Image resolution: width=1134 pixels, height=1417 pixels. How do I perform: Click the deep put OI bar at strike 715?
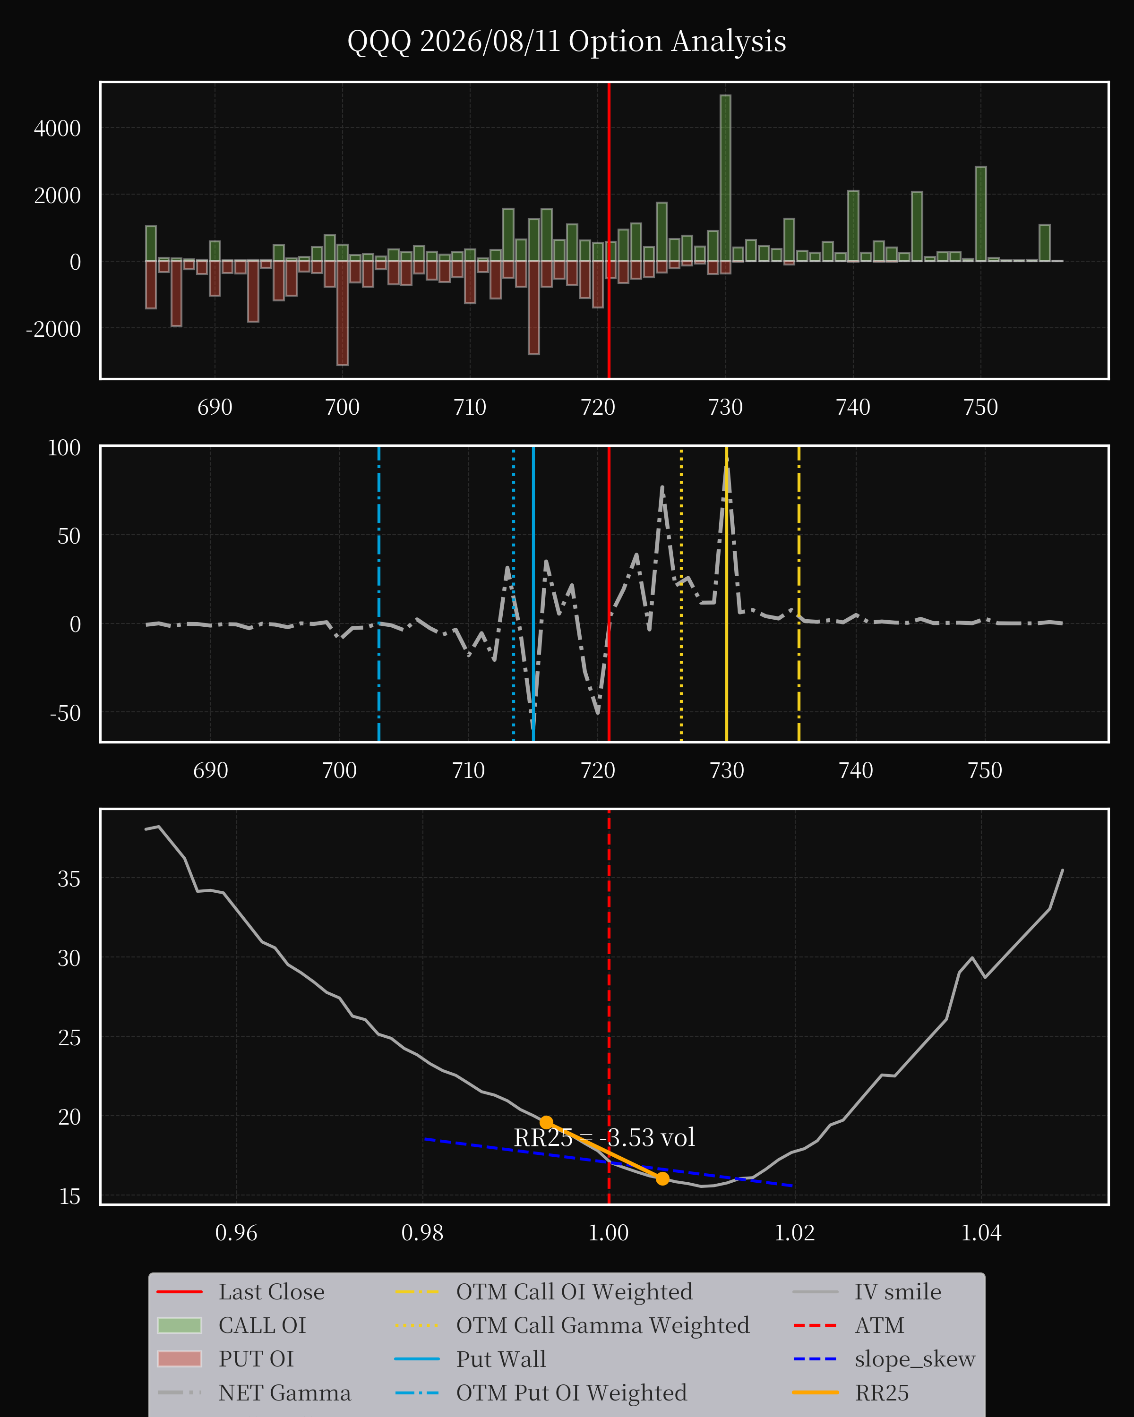tap(534, 307)
